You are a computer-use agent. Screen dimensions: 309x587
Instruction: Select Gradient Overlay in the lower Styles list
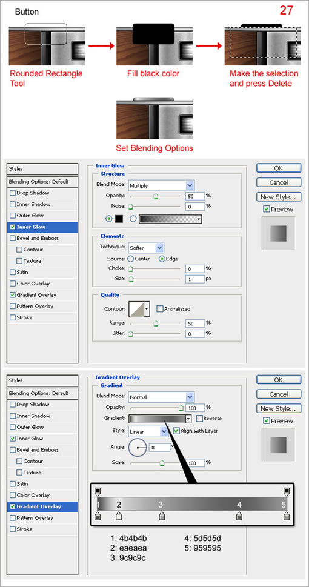click(x=42, y=506)
